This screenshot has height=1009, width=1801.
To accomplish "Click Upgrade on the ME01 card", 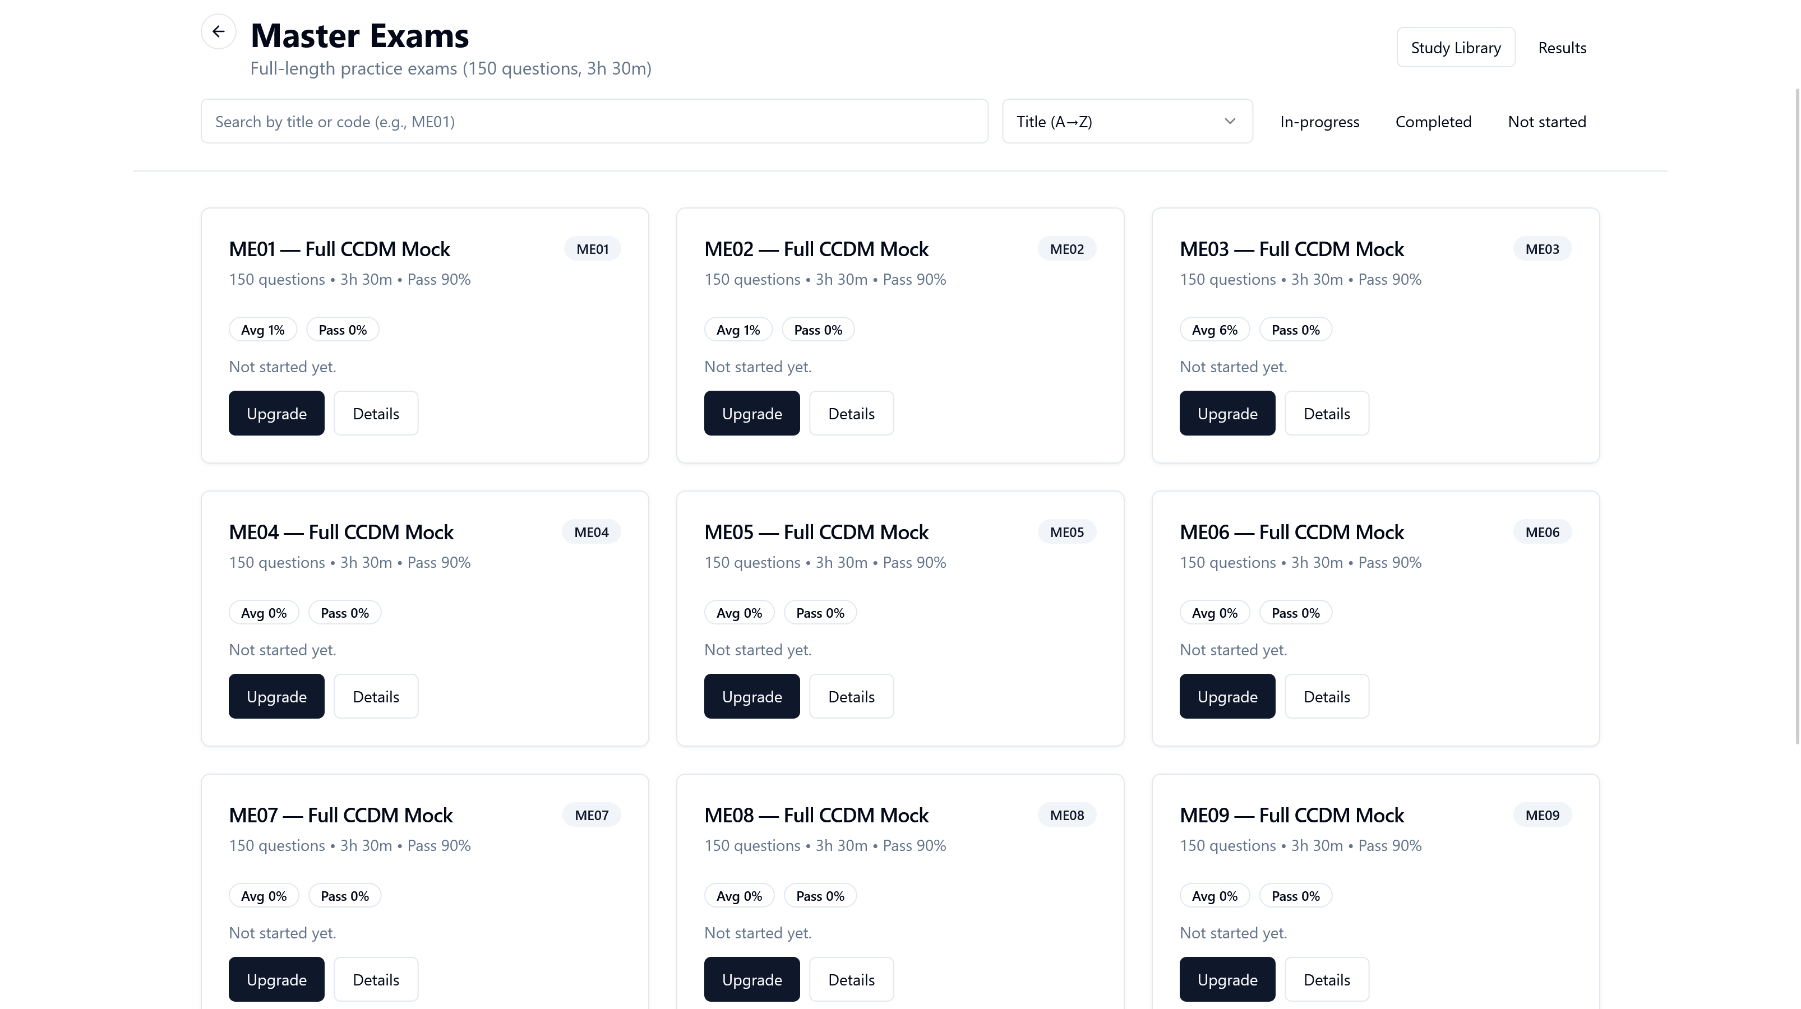I will [276, 414].
